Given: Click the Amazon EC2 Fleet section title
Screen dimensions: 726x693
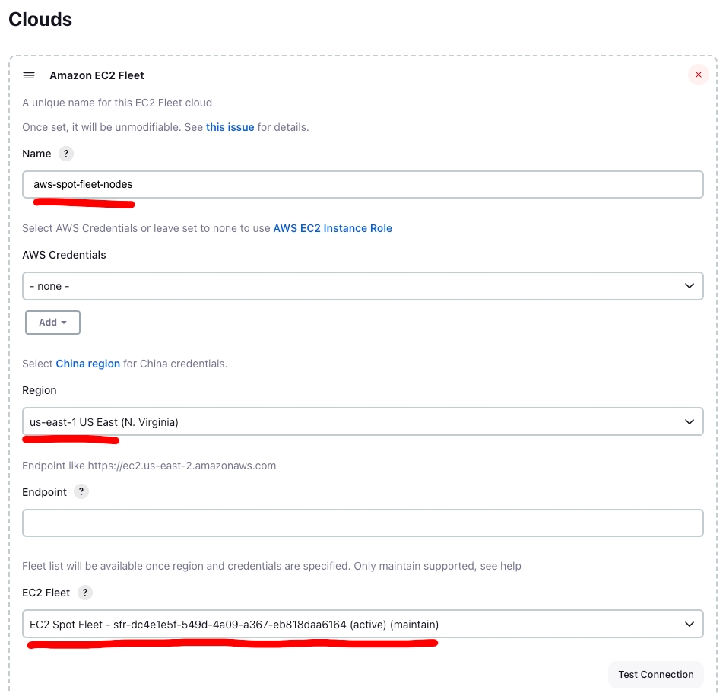Looking at the screenshot, I should [97, 75].
